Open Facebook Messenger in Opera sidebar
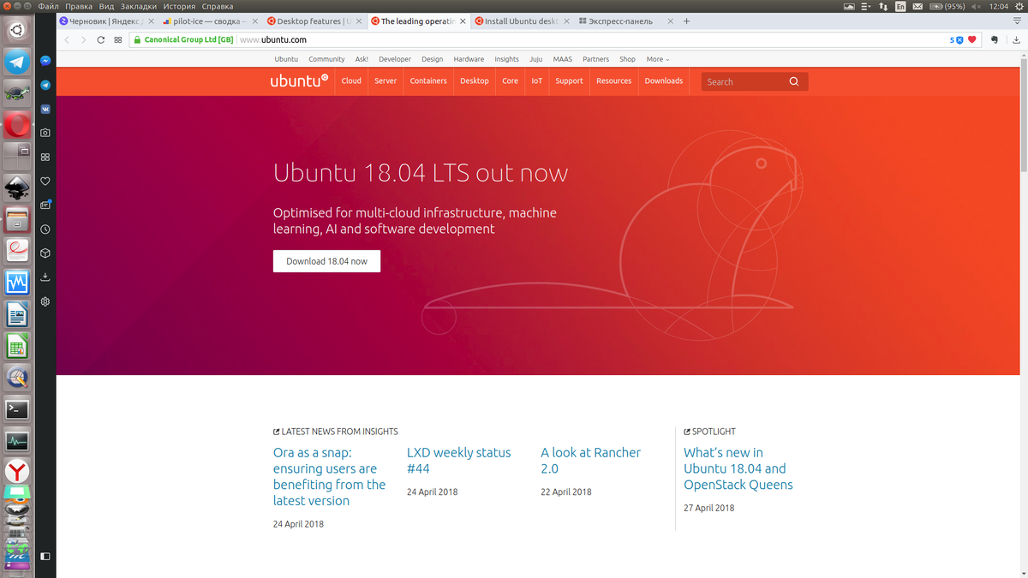 45,61
